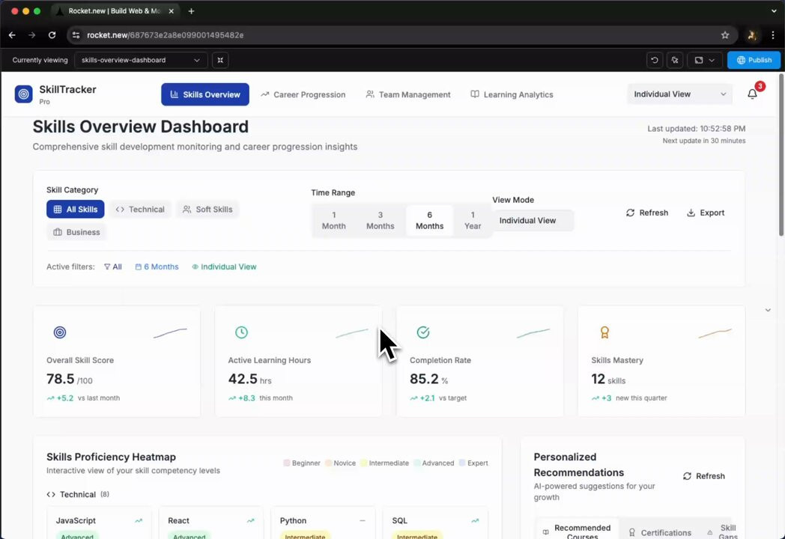Screen dimensions: 785x539
Task: Open the Skills Overview tab
Action: (205, 94)
